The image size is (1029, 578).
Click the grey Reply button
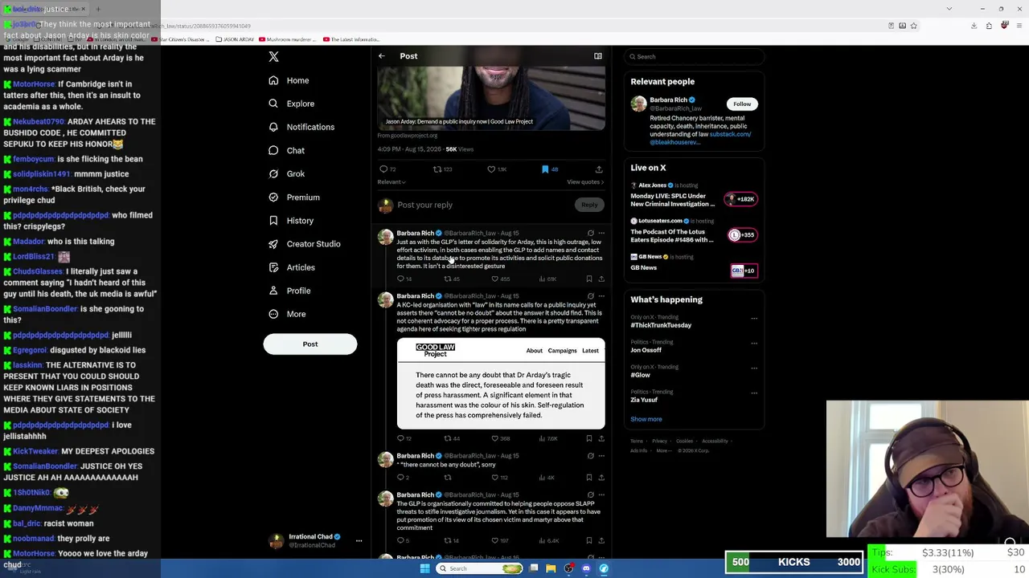coord(589,205)
